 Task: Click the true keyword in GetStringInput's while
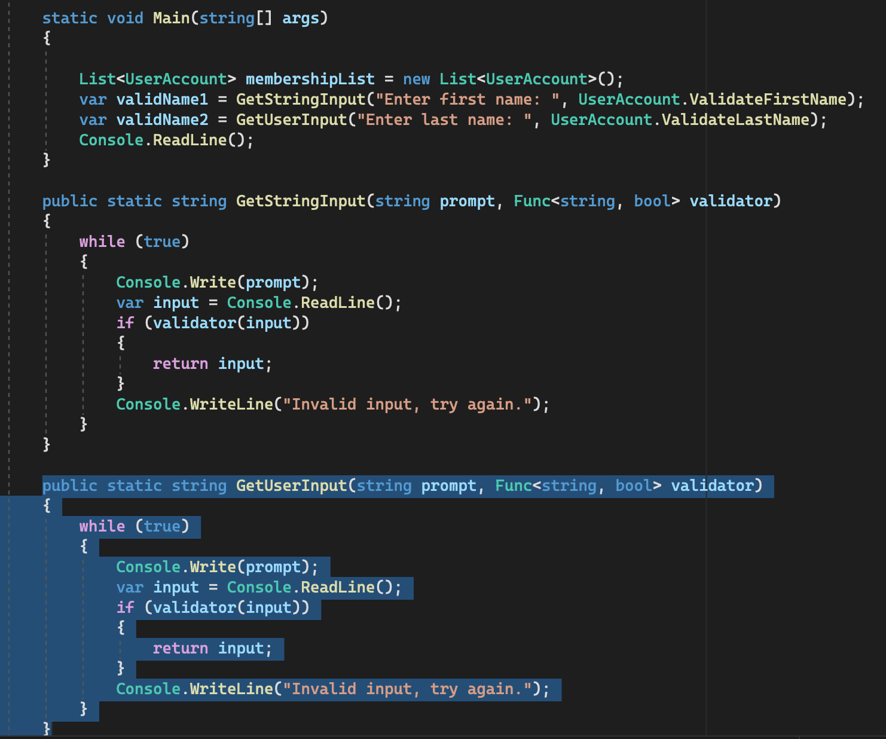click(162, 242)
